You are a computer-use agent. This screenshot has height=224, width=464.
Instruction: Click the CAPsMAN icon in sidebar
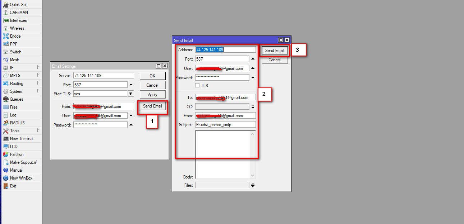5,13
